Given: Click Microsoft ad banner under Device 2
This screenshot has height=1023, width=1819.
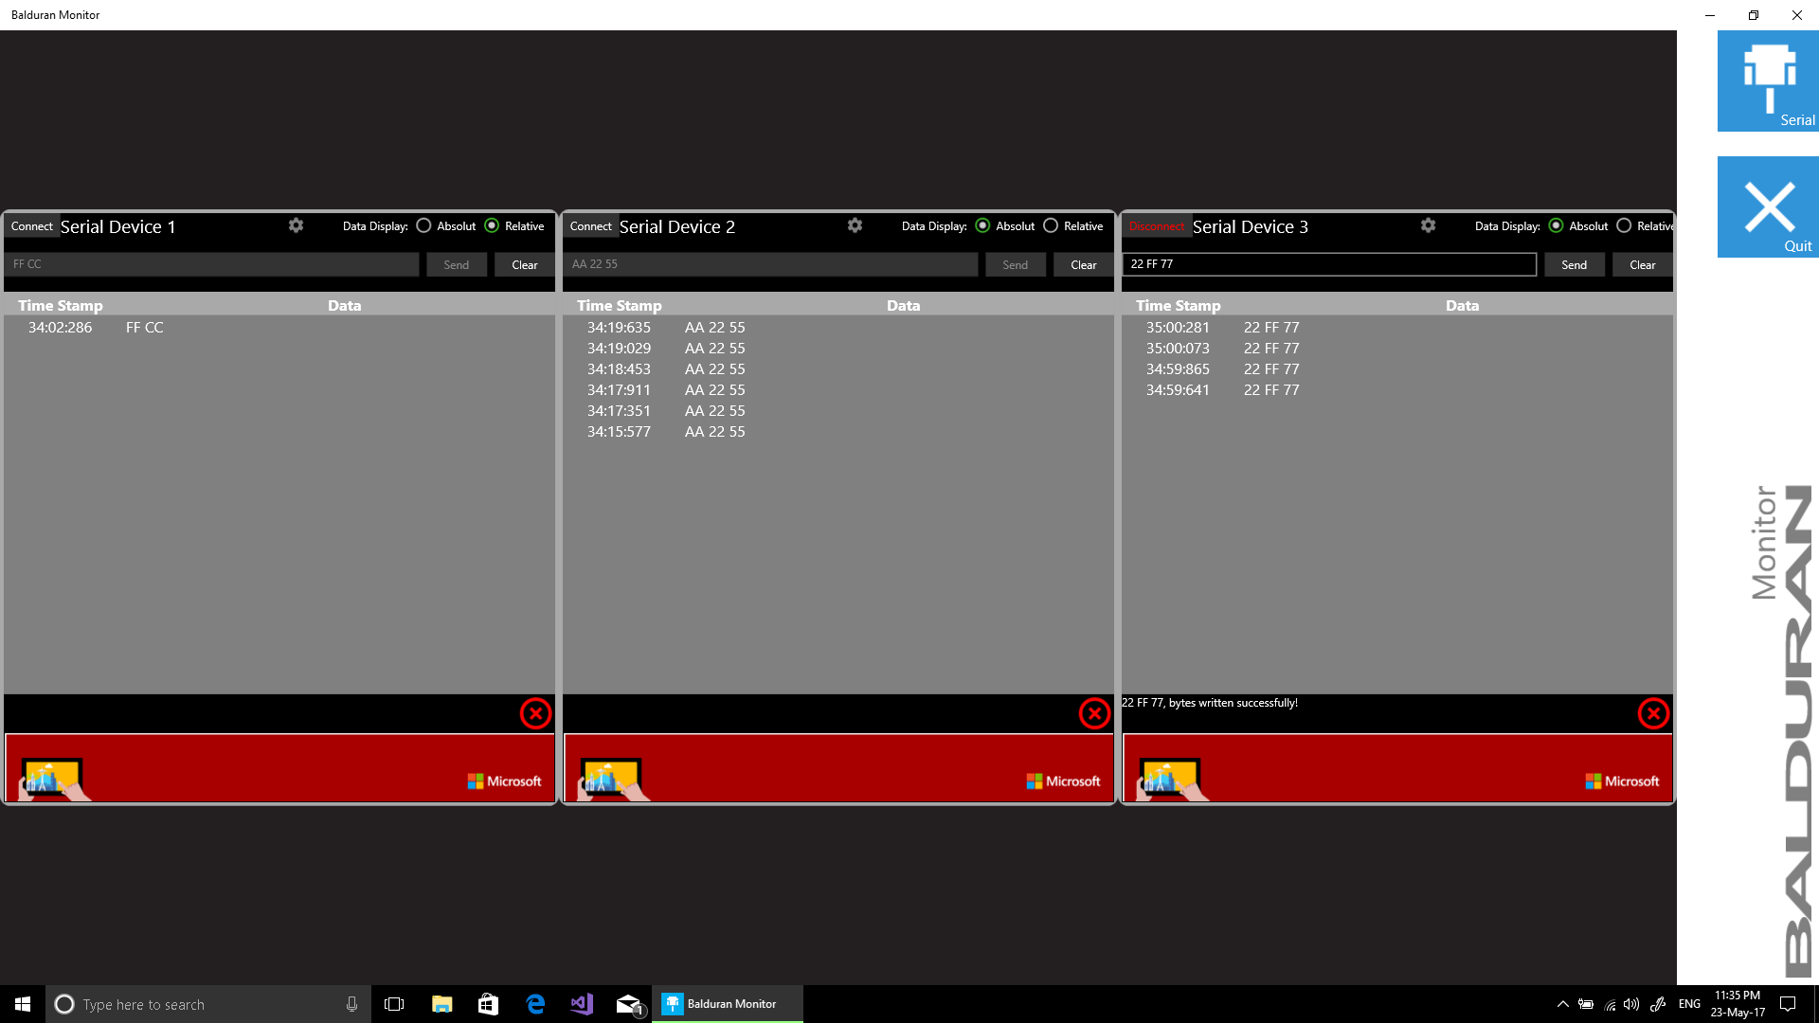Looking at the screenshot, I should tap(838, 768).
